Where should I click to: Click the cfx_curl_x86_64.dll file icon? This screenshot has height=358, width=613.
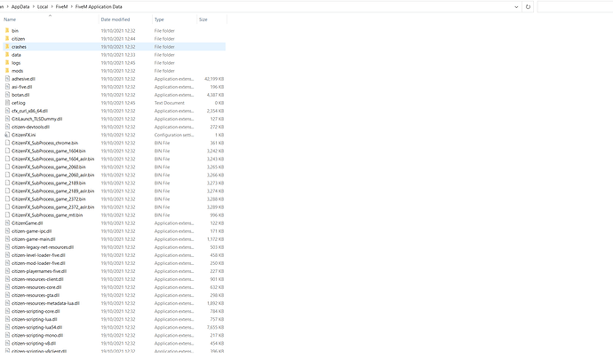(x=7, y=111)
